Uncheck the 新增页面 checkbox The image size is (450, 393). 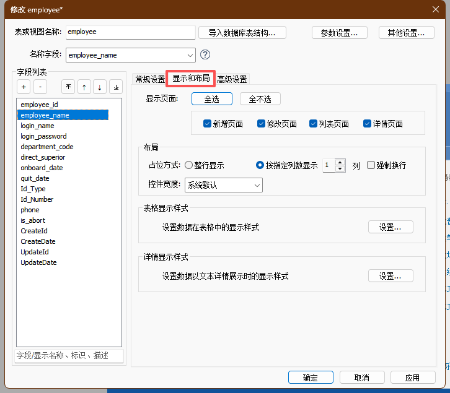208,124
